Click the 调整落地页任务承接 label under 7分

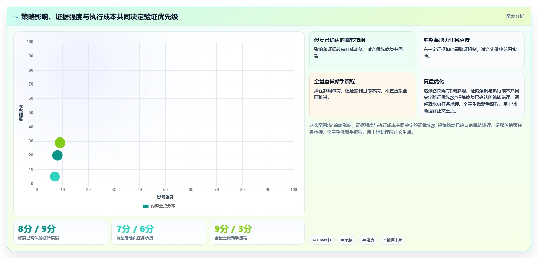135,238
